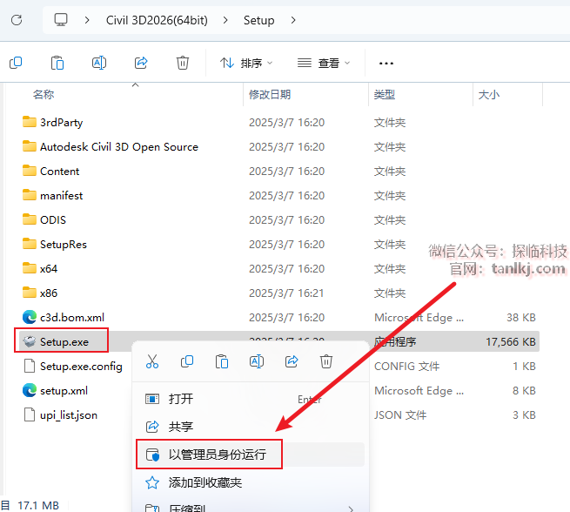
Task: Click the Edge icon next to setup.xml
Action: tap(30, 390)
